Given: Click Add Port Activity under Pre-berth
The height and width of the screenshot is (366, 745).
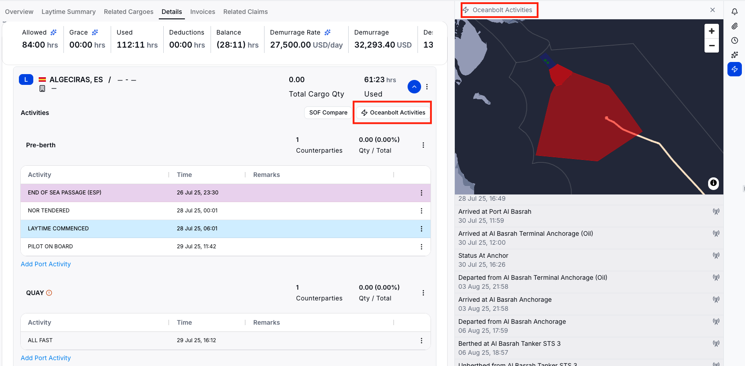Looking at the screenshot, I should coord(45,264).
